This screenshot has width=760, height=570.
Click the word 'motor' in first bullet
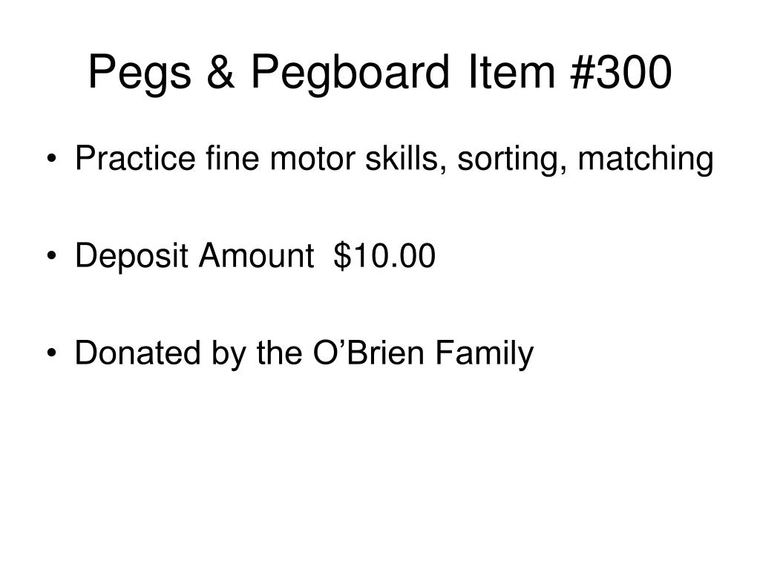coord(312,160)
